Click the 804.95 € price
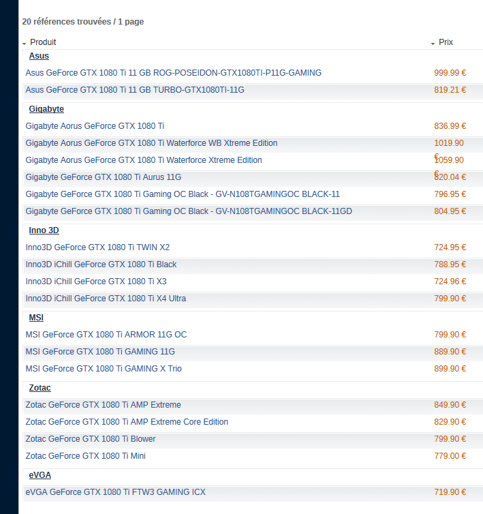The height and width of the screenshot is (514, 483). (x=450, y=211)
